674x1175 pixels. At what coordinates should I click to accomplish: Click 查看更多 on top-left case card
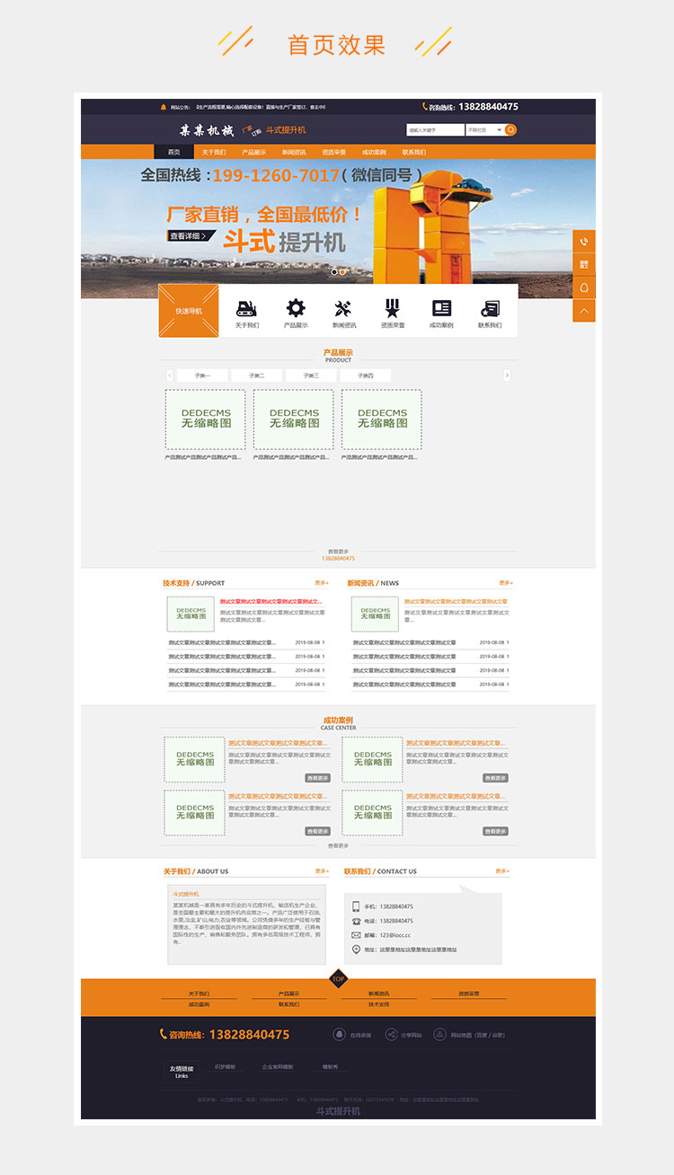[318, 778]
